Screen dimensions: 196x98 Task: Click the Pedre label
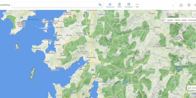[134, 31]
